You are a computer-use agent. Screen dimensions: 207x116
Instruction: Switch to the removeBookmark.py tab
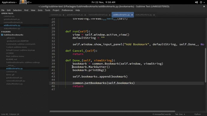tap(98, 15)
